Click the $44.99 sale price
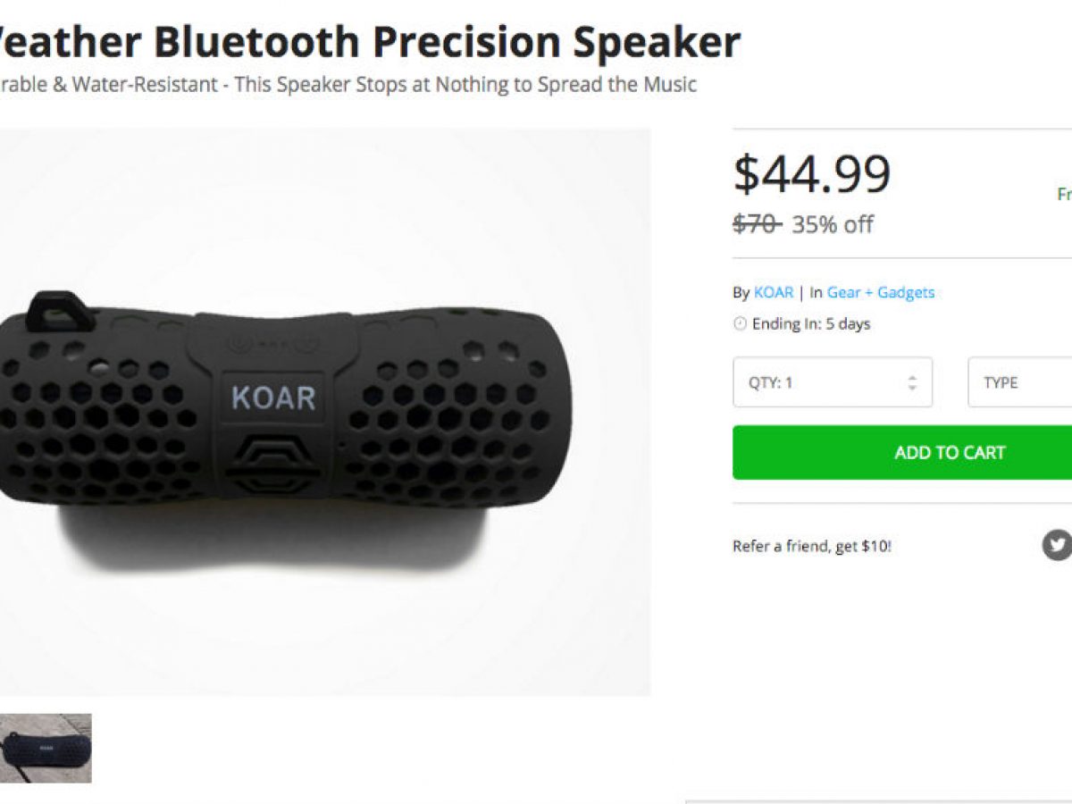The image size is (1072, 804). pyautogui.click(x=812, y=174)
